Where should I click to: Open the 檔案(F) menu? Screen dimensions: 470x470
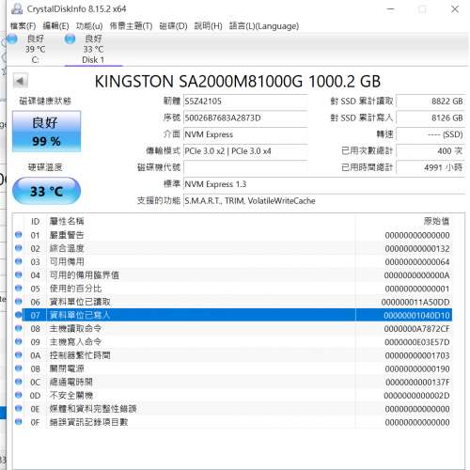click(x=23, y=26)
